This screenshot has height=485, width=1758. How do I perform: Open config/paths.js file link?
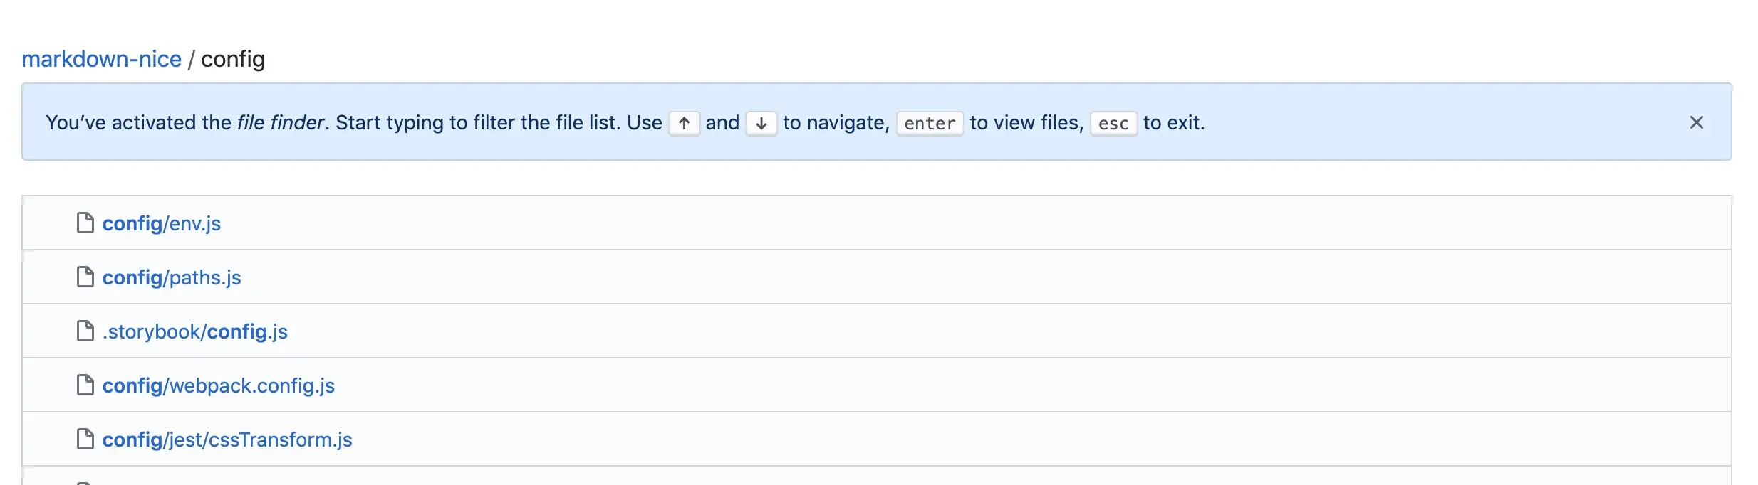(172, 277)
